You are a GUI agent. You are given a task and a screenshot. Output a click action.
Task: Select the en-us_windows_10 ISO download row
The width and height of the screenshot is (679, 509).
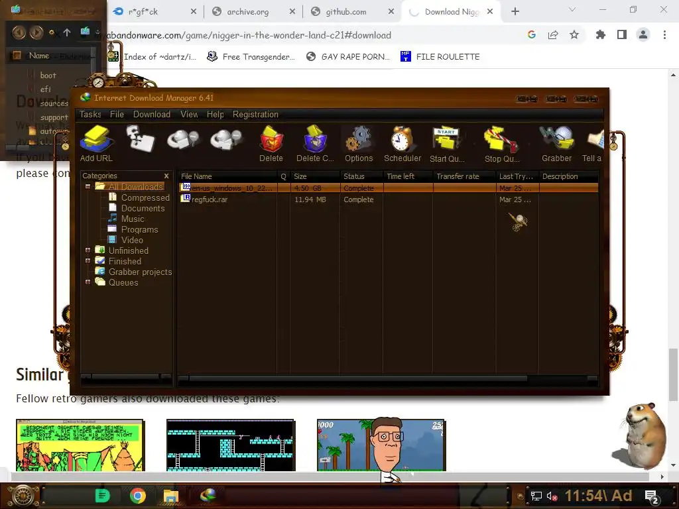pos(389,188)
